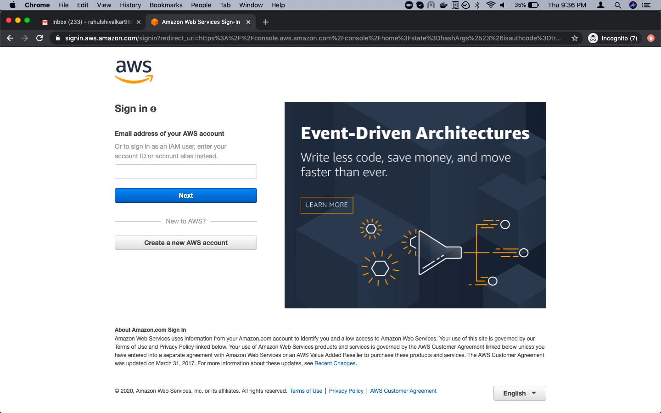The height and width of the screenshot is (413, 661).
Task: Open the Incognito profile menu
Action: click(614, 38)
